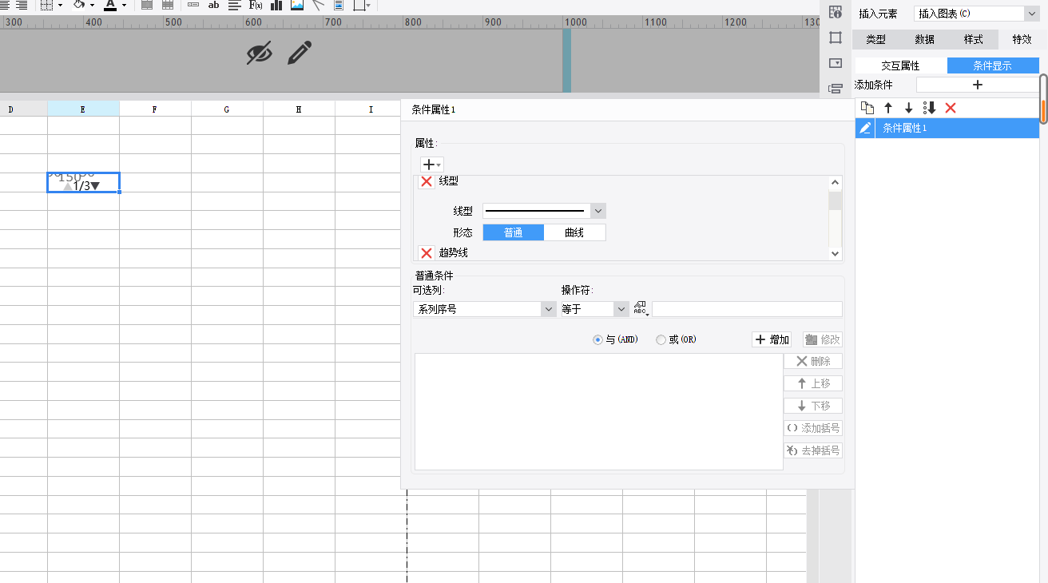Select right text alignment icon
Image resolution: width=1048 pixels, height=583 pixels.
22,5
